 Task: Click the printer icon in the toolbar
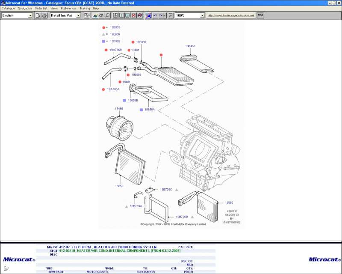point(44,15)
